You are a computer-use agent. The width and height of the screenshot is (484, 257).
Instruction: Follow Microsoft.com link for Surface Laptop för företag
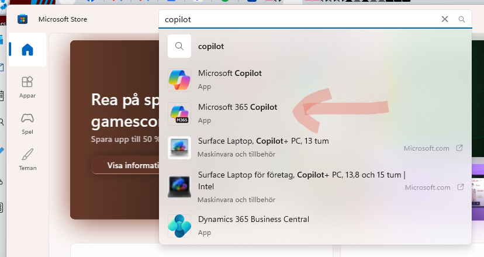coord(427,187)
